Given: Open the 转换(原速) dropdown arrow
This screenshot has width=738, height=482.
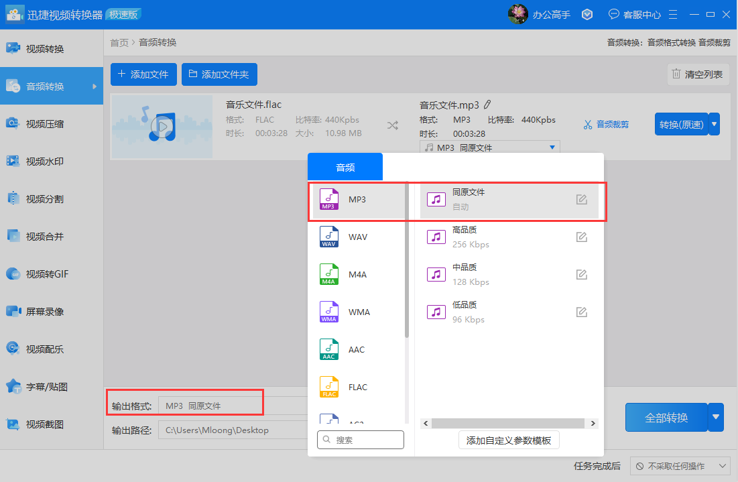Looking at the screenshot, I should click(x=715, y=124).
